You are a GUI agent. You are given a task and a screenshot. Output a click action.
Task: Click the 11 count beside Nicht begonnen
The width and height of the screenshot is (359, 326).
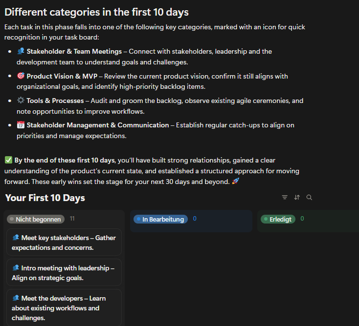(x=72, y=219)
